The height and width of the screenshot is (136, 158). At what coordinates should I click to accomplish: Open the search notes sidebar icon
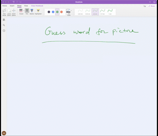4,25
